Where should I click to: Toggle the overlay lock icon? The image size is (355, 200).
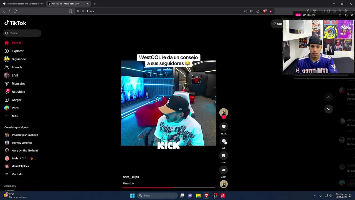(340, 15)
